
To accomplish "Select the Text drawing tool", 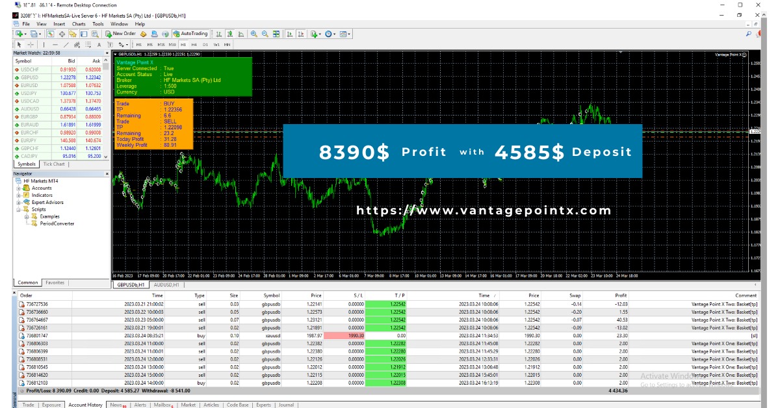I will point(99,45).
